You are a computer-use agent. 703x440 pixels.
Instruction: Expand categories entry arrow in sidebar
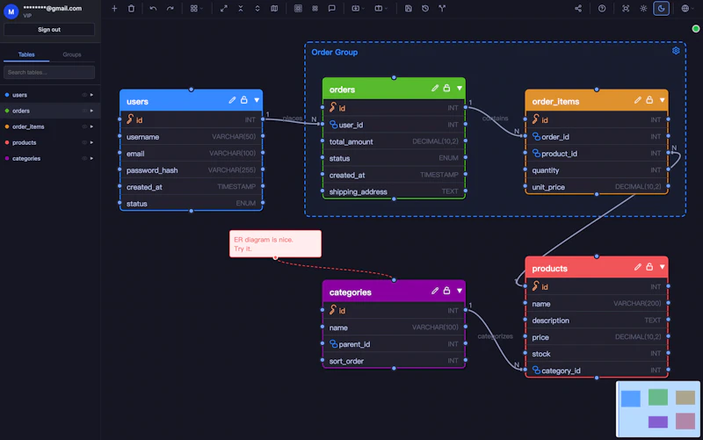click(91, 159)
